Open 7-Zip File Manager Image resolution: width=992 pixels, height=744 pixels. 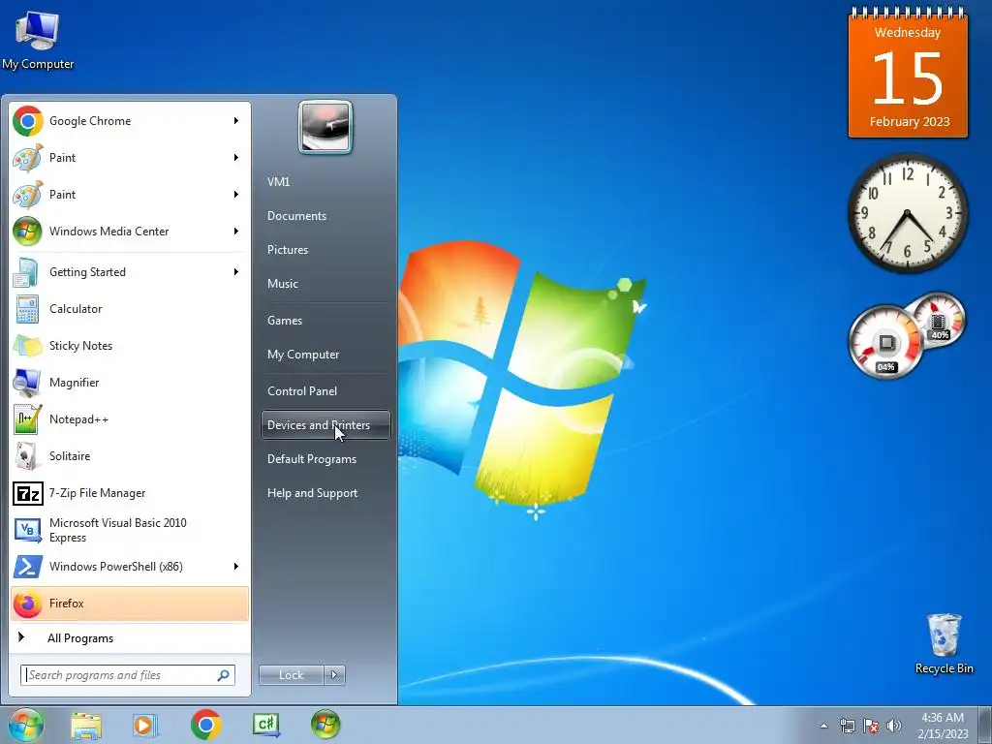130,493
